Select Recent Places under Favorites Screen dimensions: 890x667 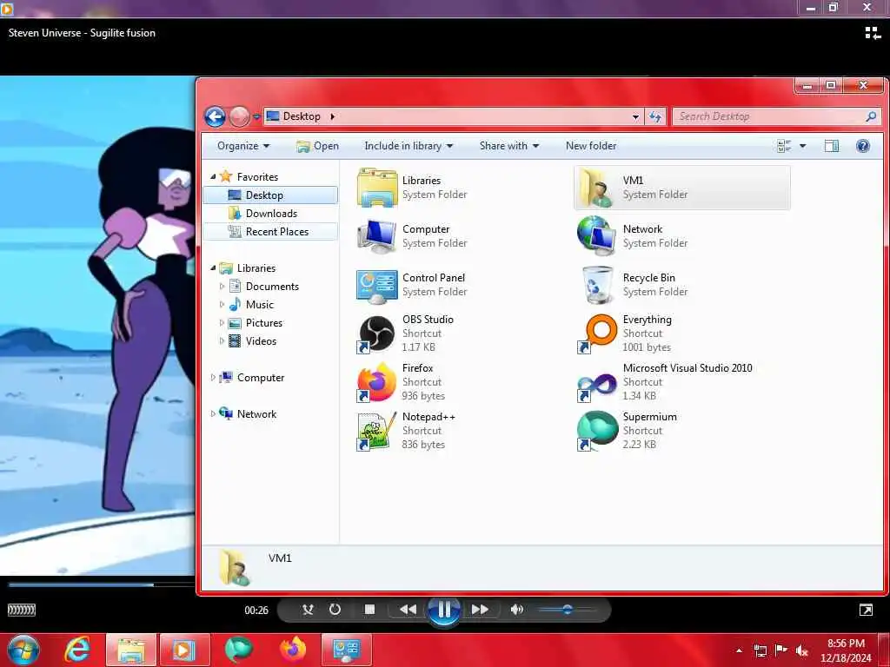pyautogui.click(x=270, y=231)
